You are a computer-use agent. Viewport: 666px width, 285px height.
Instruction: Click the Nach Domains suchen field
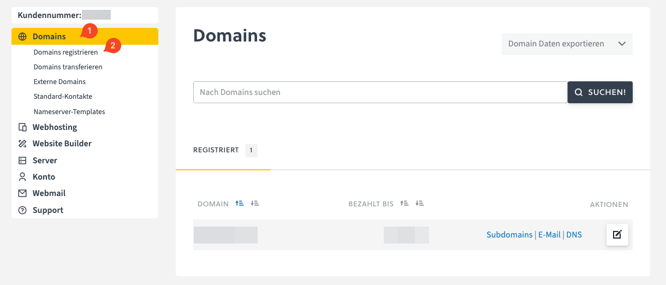point(380,92)
